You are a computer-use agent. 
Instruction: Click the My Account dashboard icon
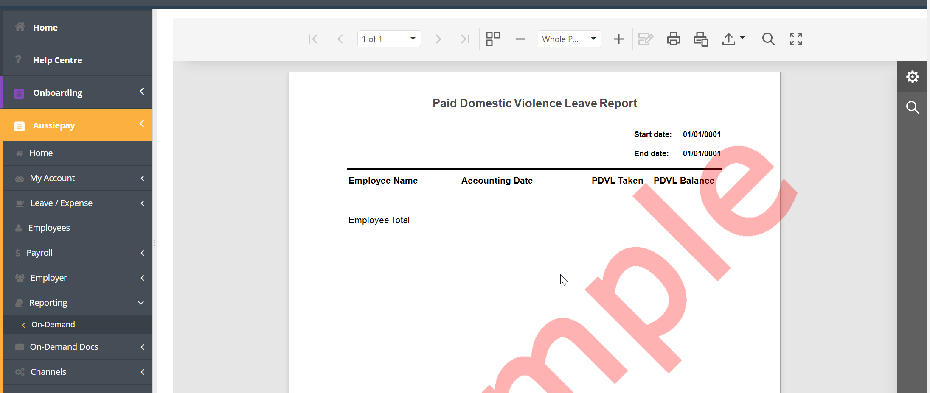click(20, 178)
